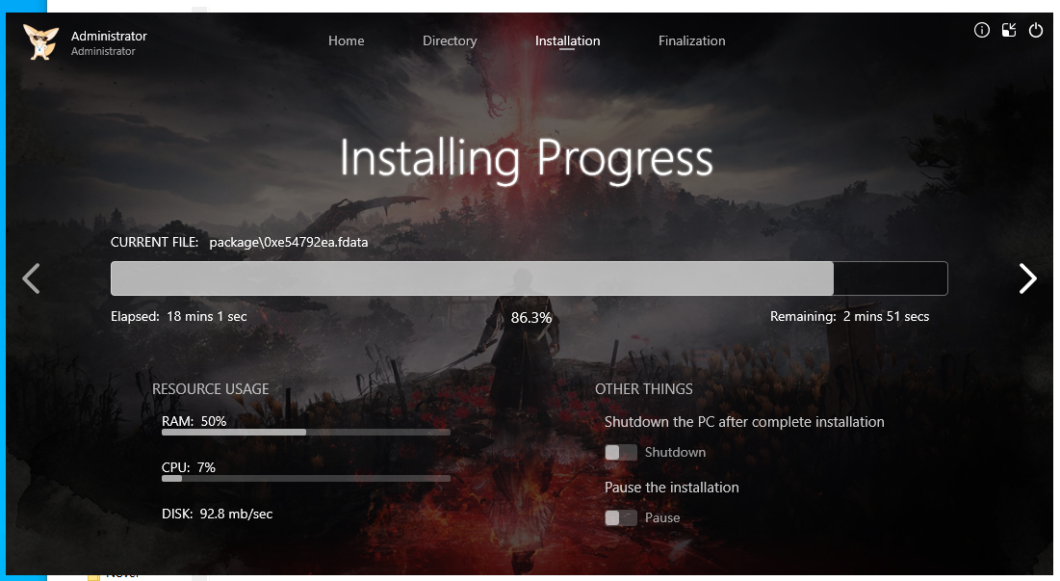Click the minimize-to-tray window icon

coord(1009,30)
